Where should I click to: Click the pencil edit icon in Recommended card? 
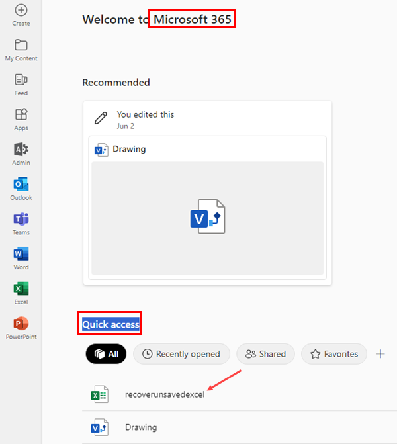pyautogui.click(x=101, y=118)
